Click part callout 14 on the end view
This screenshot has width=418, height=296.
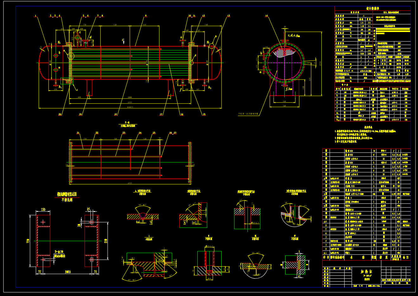(x=267, y=16)
